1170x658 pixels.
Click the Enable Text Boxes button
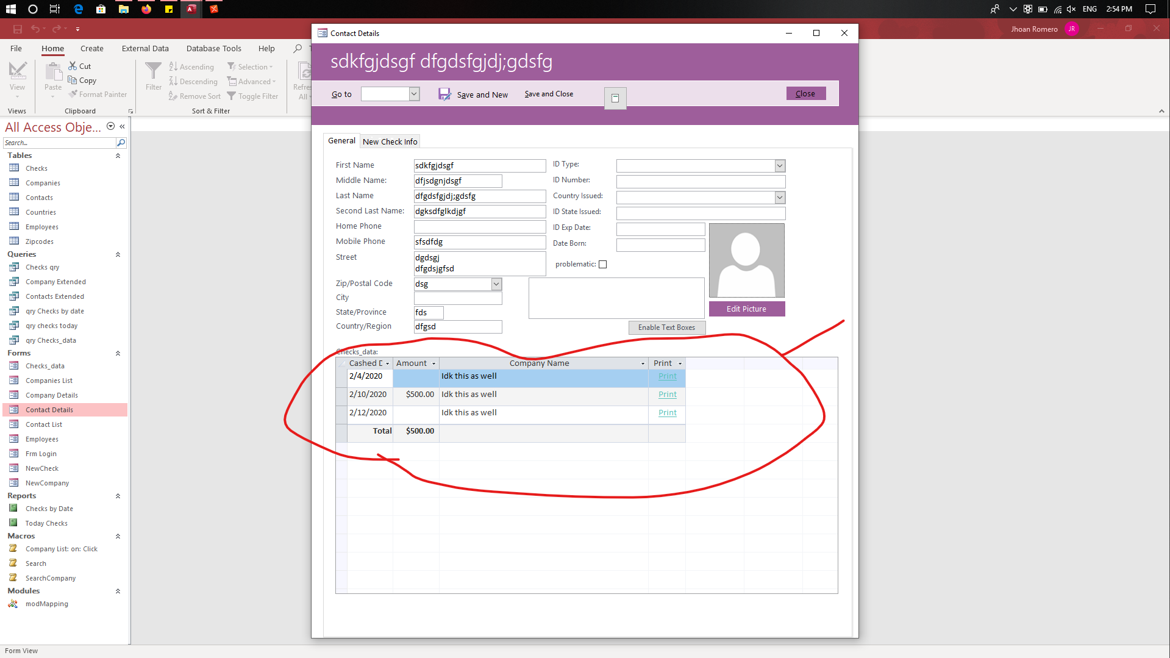667,327
